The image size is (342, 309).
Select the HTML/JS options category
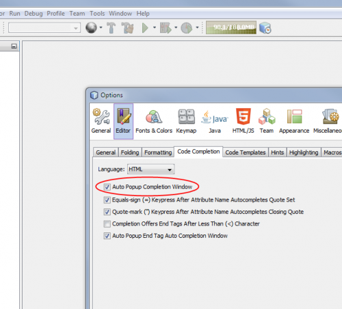point(243,121)
